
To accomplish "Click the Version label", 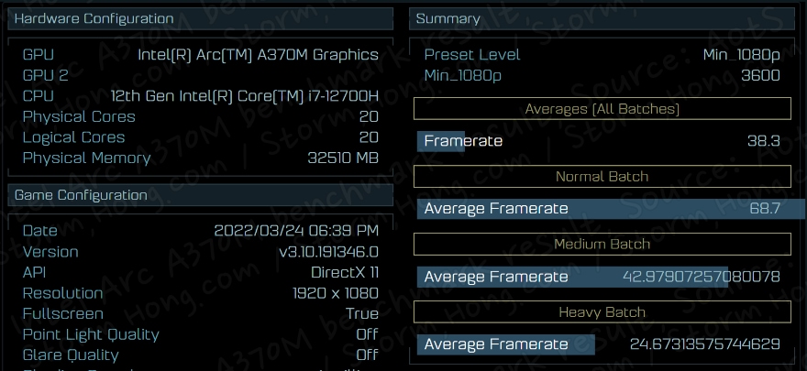I will point(50,252).
